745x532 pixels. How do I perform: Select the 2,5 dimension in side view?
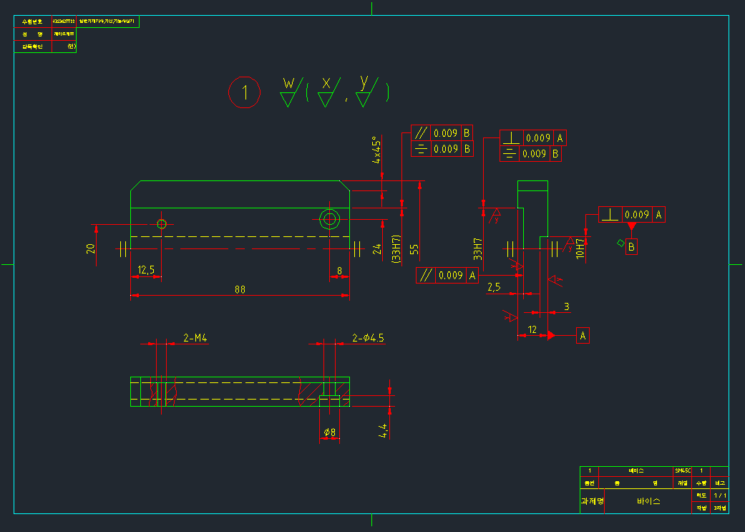tap(494, 287)
